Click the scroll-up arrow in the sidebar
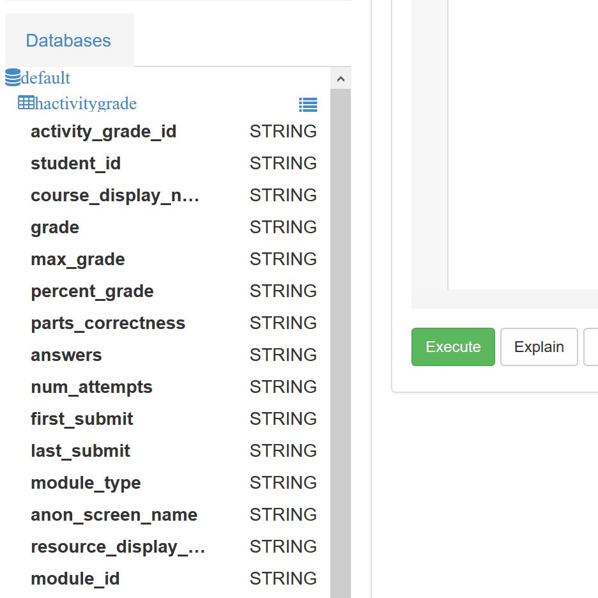Image resolution: width=598 pixels, height=598 pixels. [341, 78]
